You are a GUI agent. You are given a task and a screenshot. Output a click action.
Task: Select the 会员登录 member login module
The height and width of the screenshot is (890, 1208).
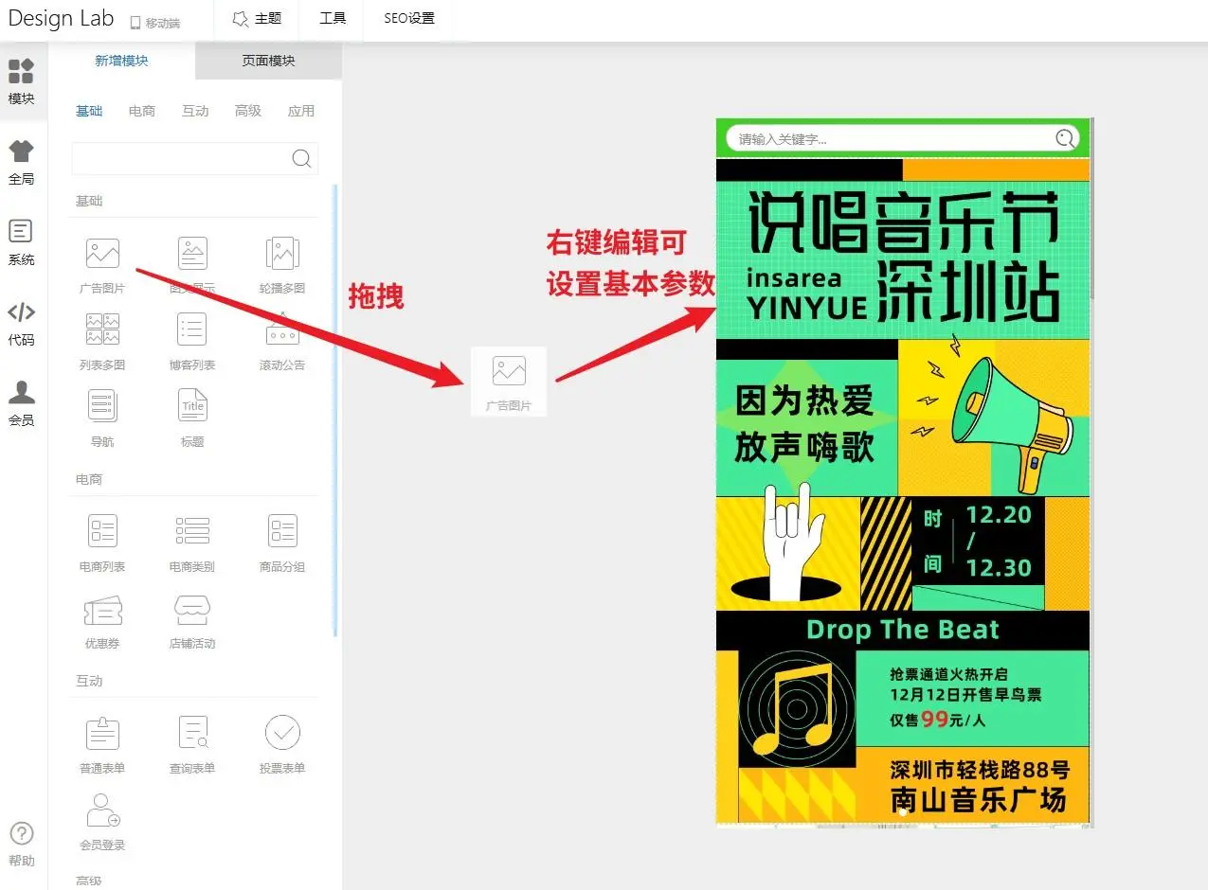coord(102,821)
